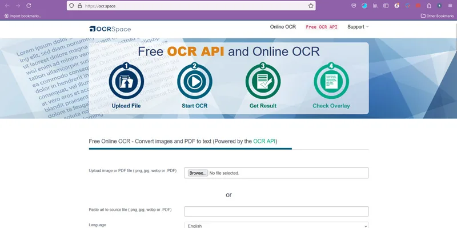The width and height of the screenshot is (457, 228).
Task: Click the Check Overlay document icon
Action: (331, 81)
